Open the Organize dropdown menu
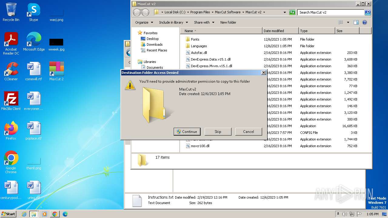Viewport: 388px width, 218px height. click(x=144, y=22)
